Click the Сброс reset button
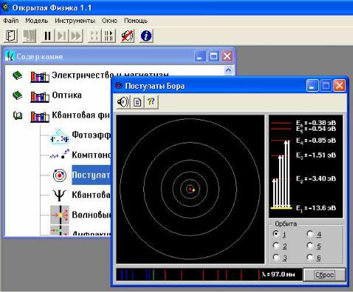Screen dimensions: 353x292 [324, 274]
